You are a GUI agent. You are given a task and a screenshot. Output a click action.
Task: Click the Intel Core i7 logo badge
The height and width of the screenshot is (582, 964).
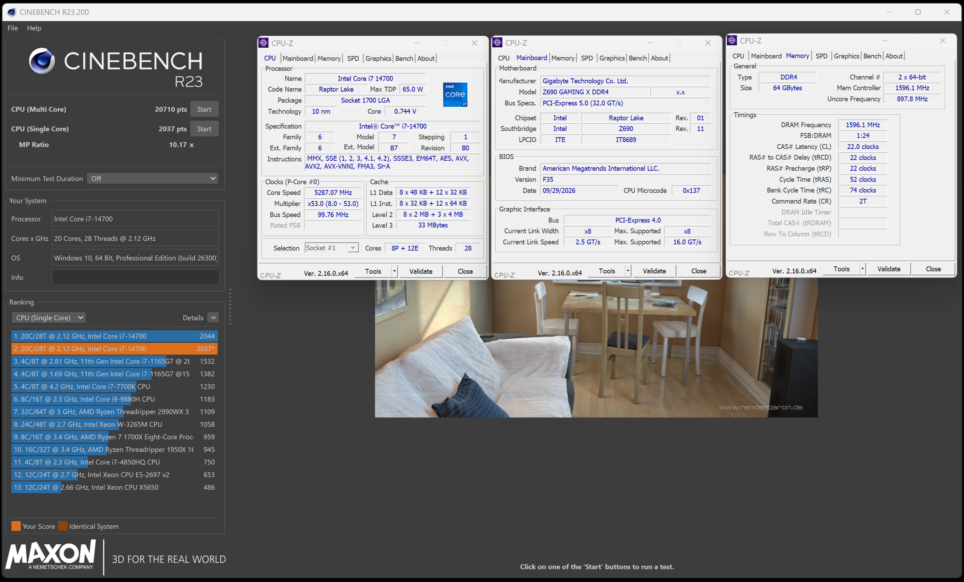[455, 95]
